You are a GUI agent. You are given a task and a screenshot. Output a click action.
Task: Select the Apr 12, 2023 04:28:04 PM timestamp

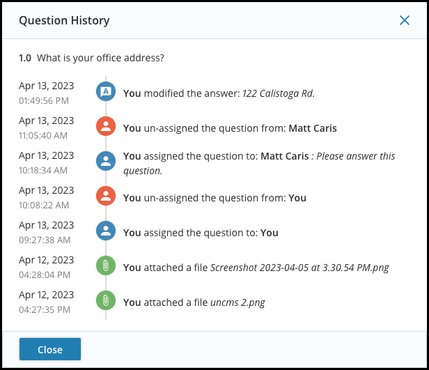point(46,267)
